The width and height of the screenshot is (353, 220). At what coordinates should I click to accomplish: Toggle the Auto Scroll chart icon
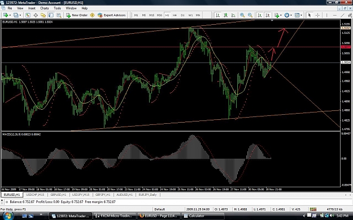tap(260, 15)
